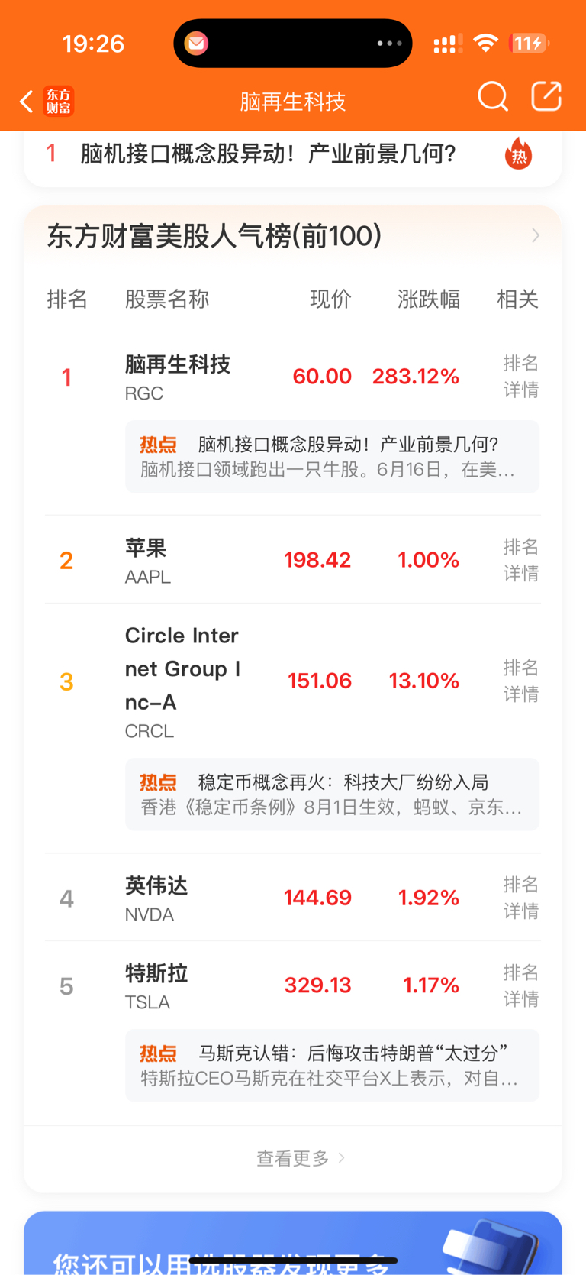Open hot news about 稳定币概念再火
Viewport: 586px width, 1275px height.
tap(333, 794)
